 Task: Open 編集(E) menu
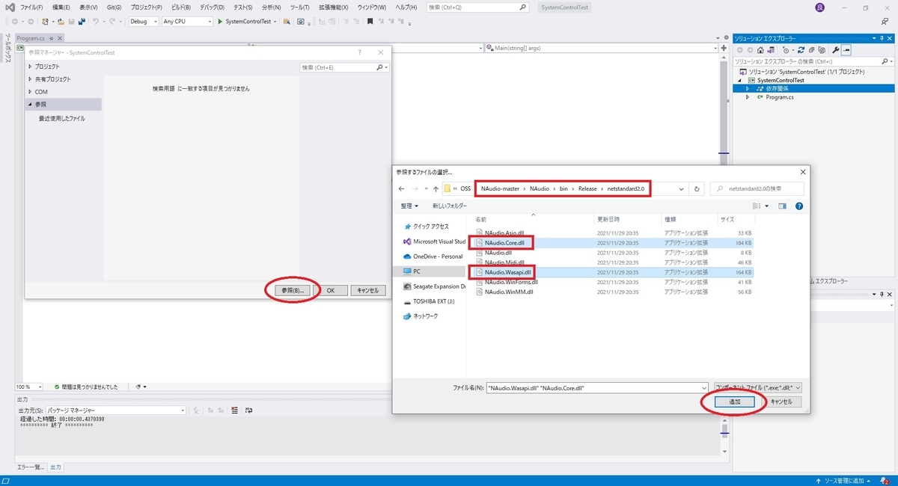(x=61, y=7)
